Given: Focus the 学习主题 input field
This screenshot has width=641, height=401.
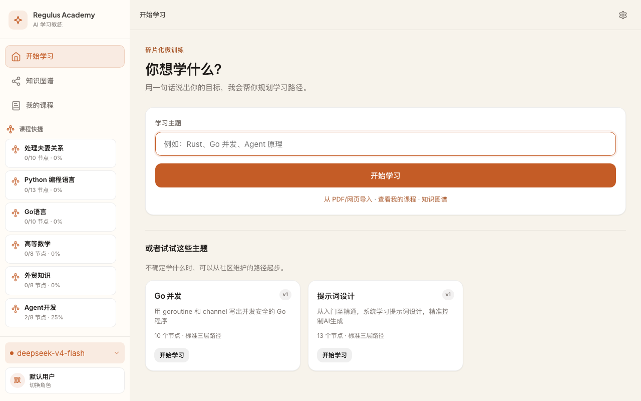Looking at the screenshot, I should (x=386, y=144).
